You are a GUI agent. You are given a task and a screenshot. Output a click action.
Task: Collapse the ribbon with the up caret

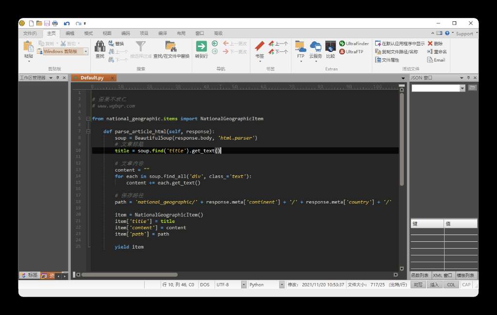tap(432, 33)
